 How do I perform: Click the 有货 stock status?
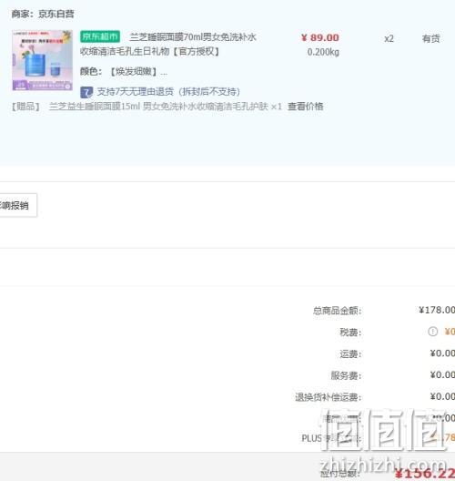[x=430, y=38]
